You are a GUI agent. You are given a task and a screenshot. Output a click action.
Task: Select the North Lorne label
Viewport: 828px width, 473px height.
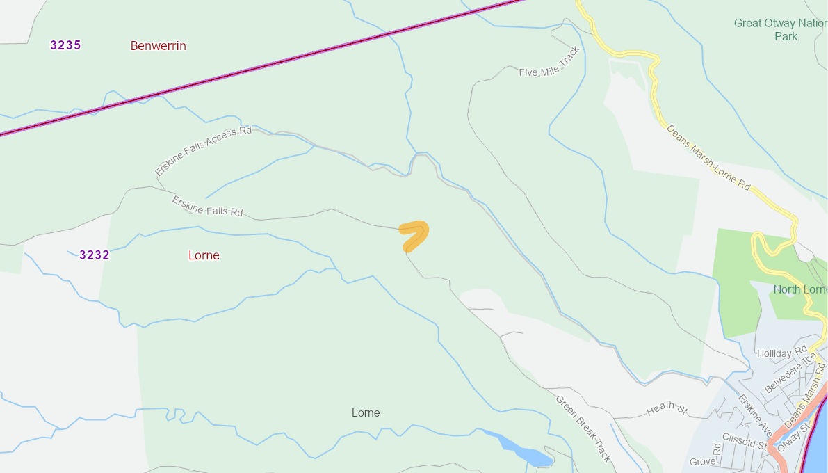(800, 289)
